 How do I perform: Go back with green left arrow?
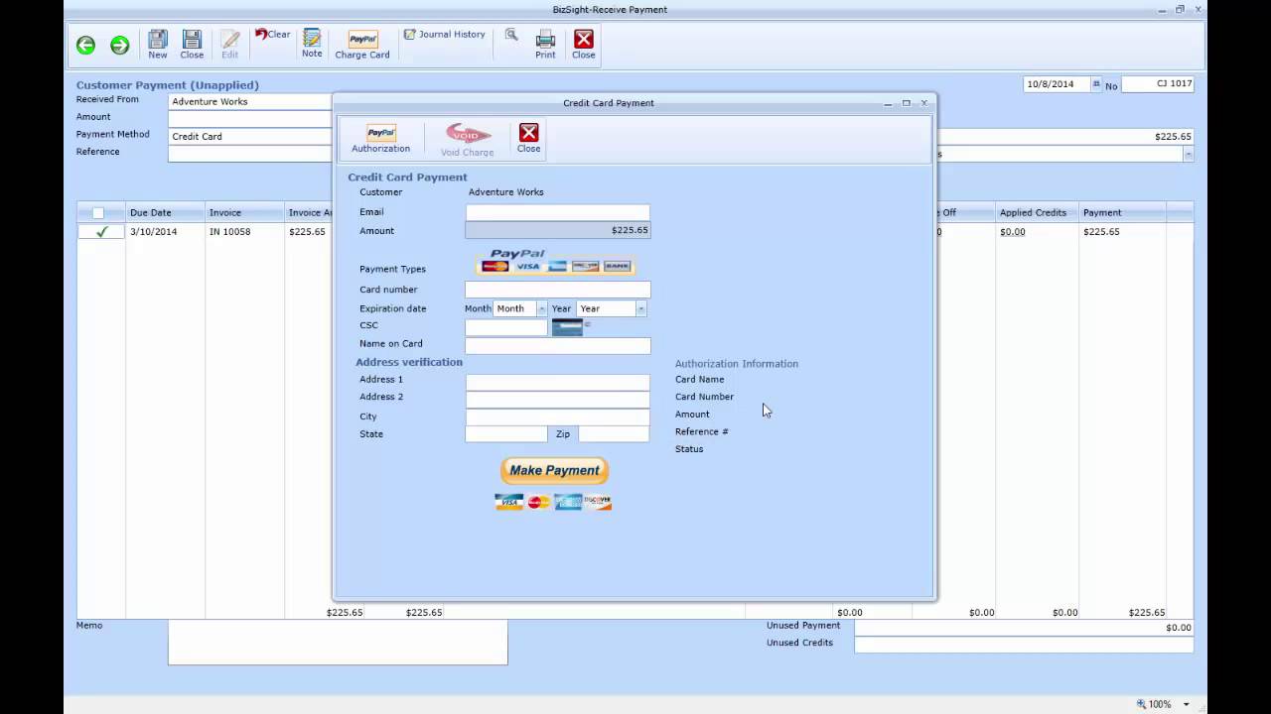[85, 45]
